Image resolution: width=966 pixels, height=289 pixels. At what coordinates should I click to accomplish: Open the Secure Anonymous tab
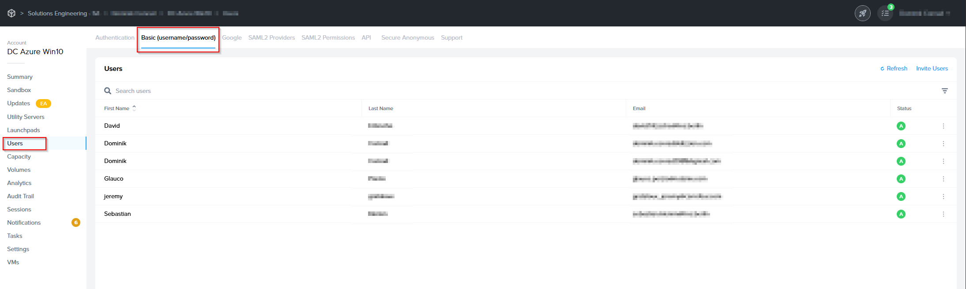(x=407, y=38)
